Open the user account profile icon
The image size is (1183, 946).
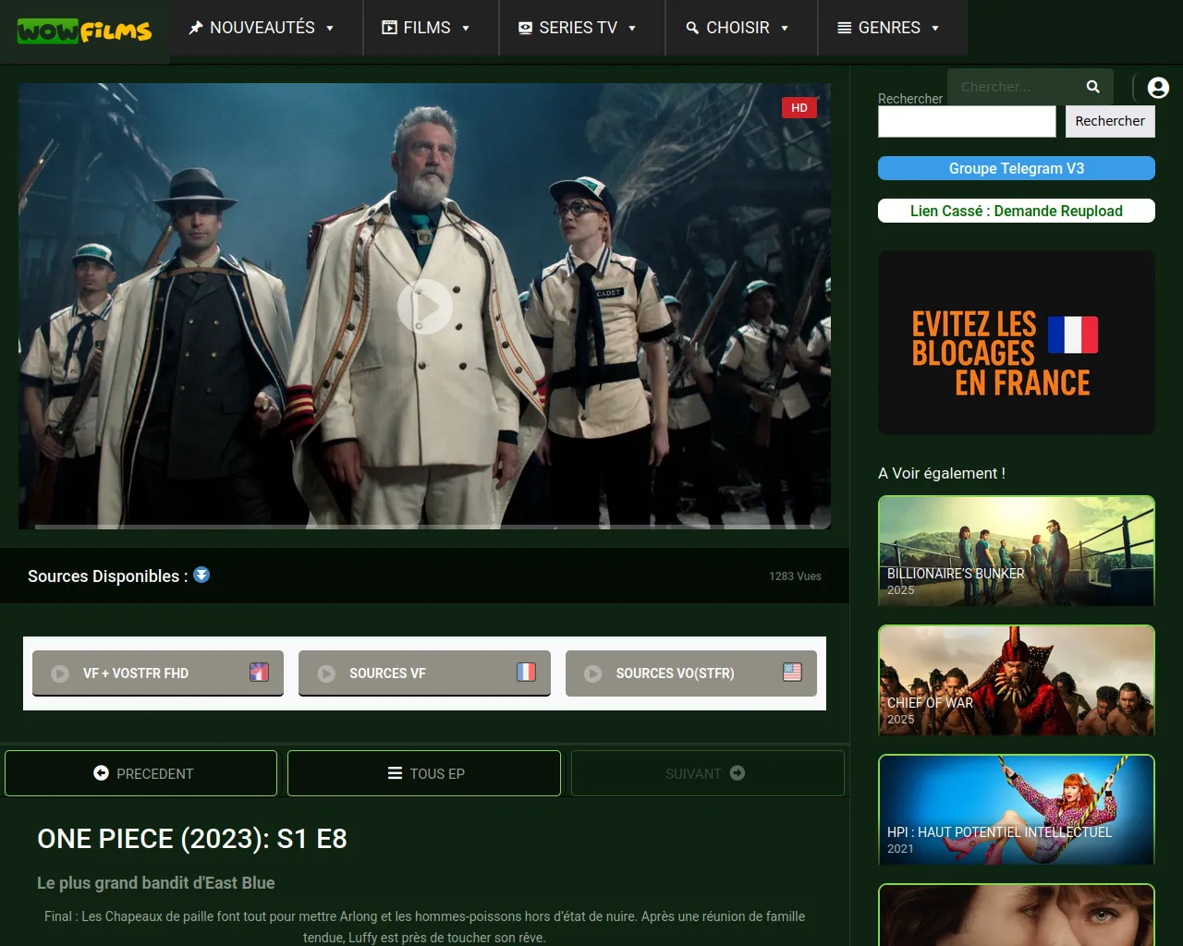point(1158,88)
